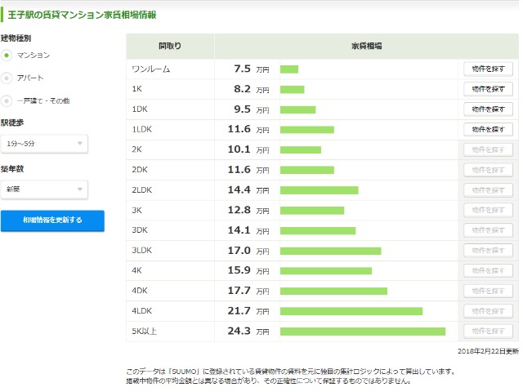Click disabled 物件を探す button in 4K row
This screenshot has width=523, height=392.
pyautogui.click(x=488, y=270)
